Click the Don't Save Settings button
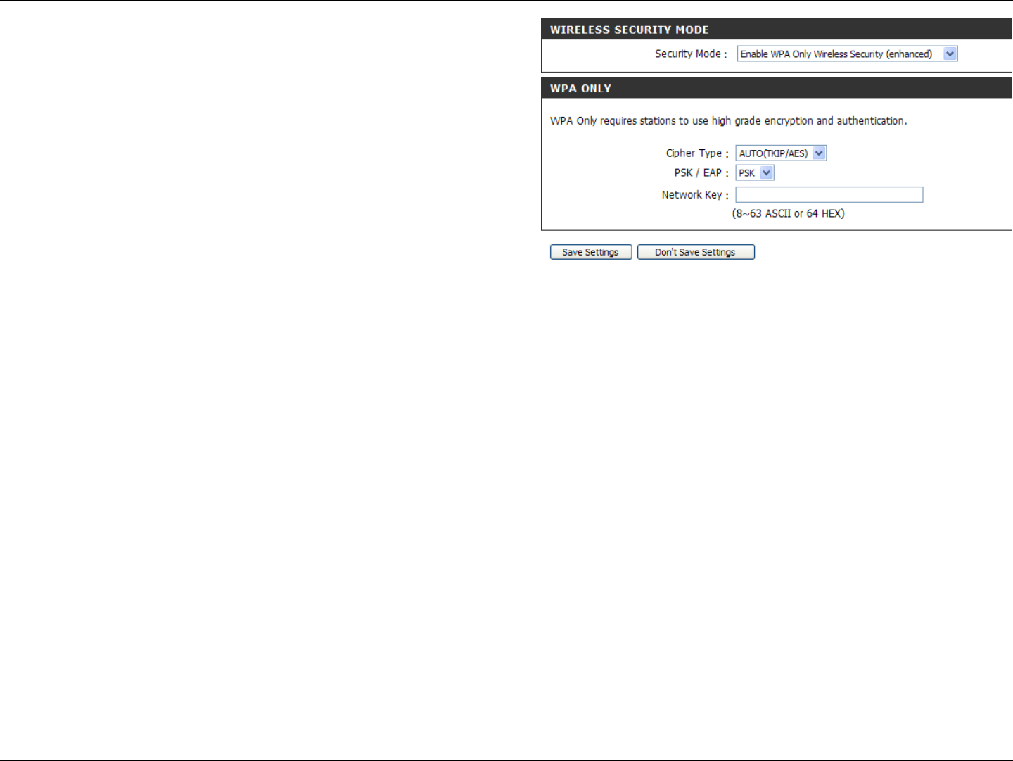Viewport: 1013px width, 761px height. point(696,252)
